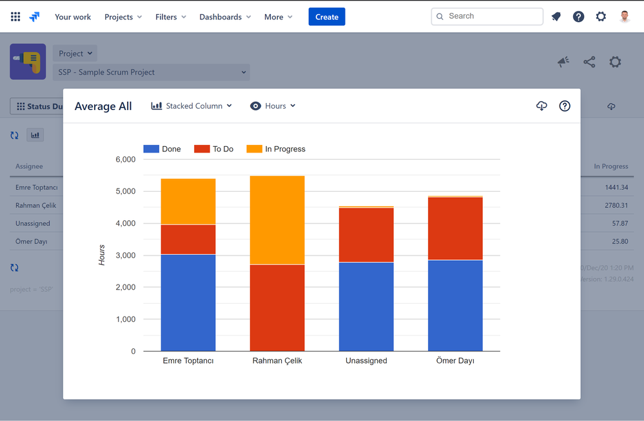Open the megaphone feedback icon
The height and width of the screenshot is (421, 644).
coord(563,62)
